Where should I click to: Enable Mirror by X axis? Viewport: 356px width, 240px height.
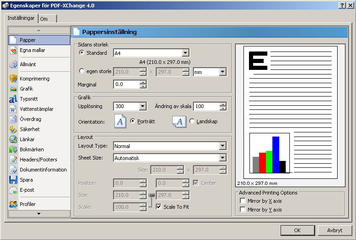tap(243, 201)
